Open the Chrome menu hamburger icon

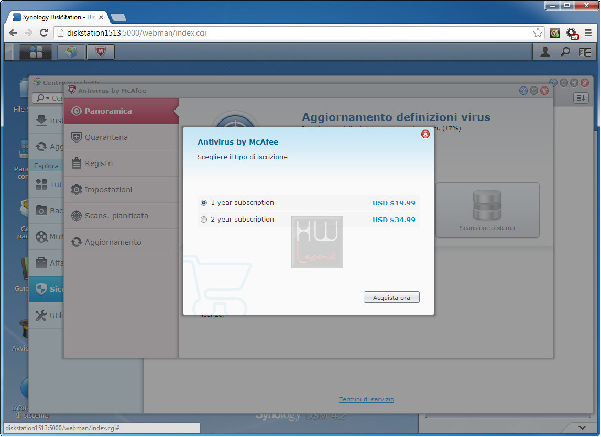pyautogui.click(x=588, y=33)
